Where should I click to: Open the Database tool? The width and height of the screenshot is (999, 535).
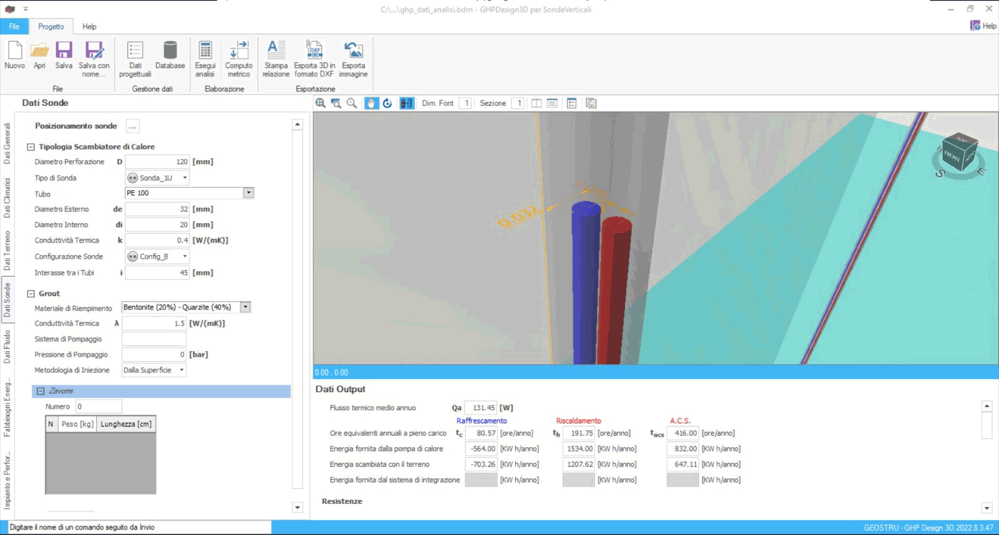click(170, 51)
